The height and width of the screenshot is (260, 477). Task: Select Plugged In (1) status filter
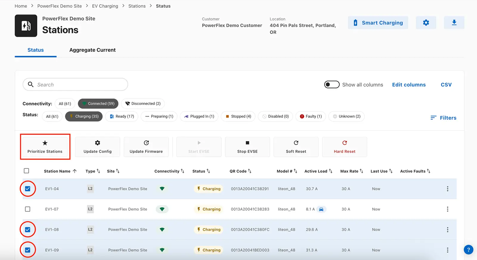(x=199, y=116)
